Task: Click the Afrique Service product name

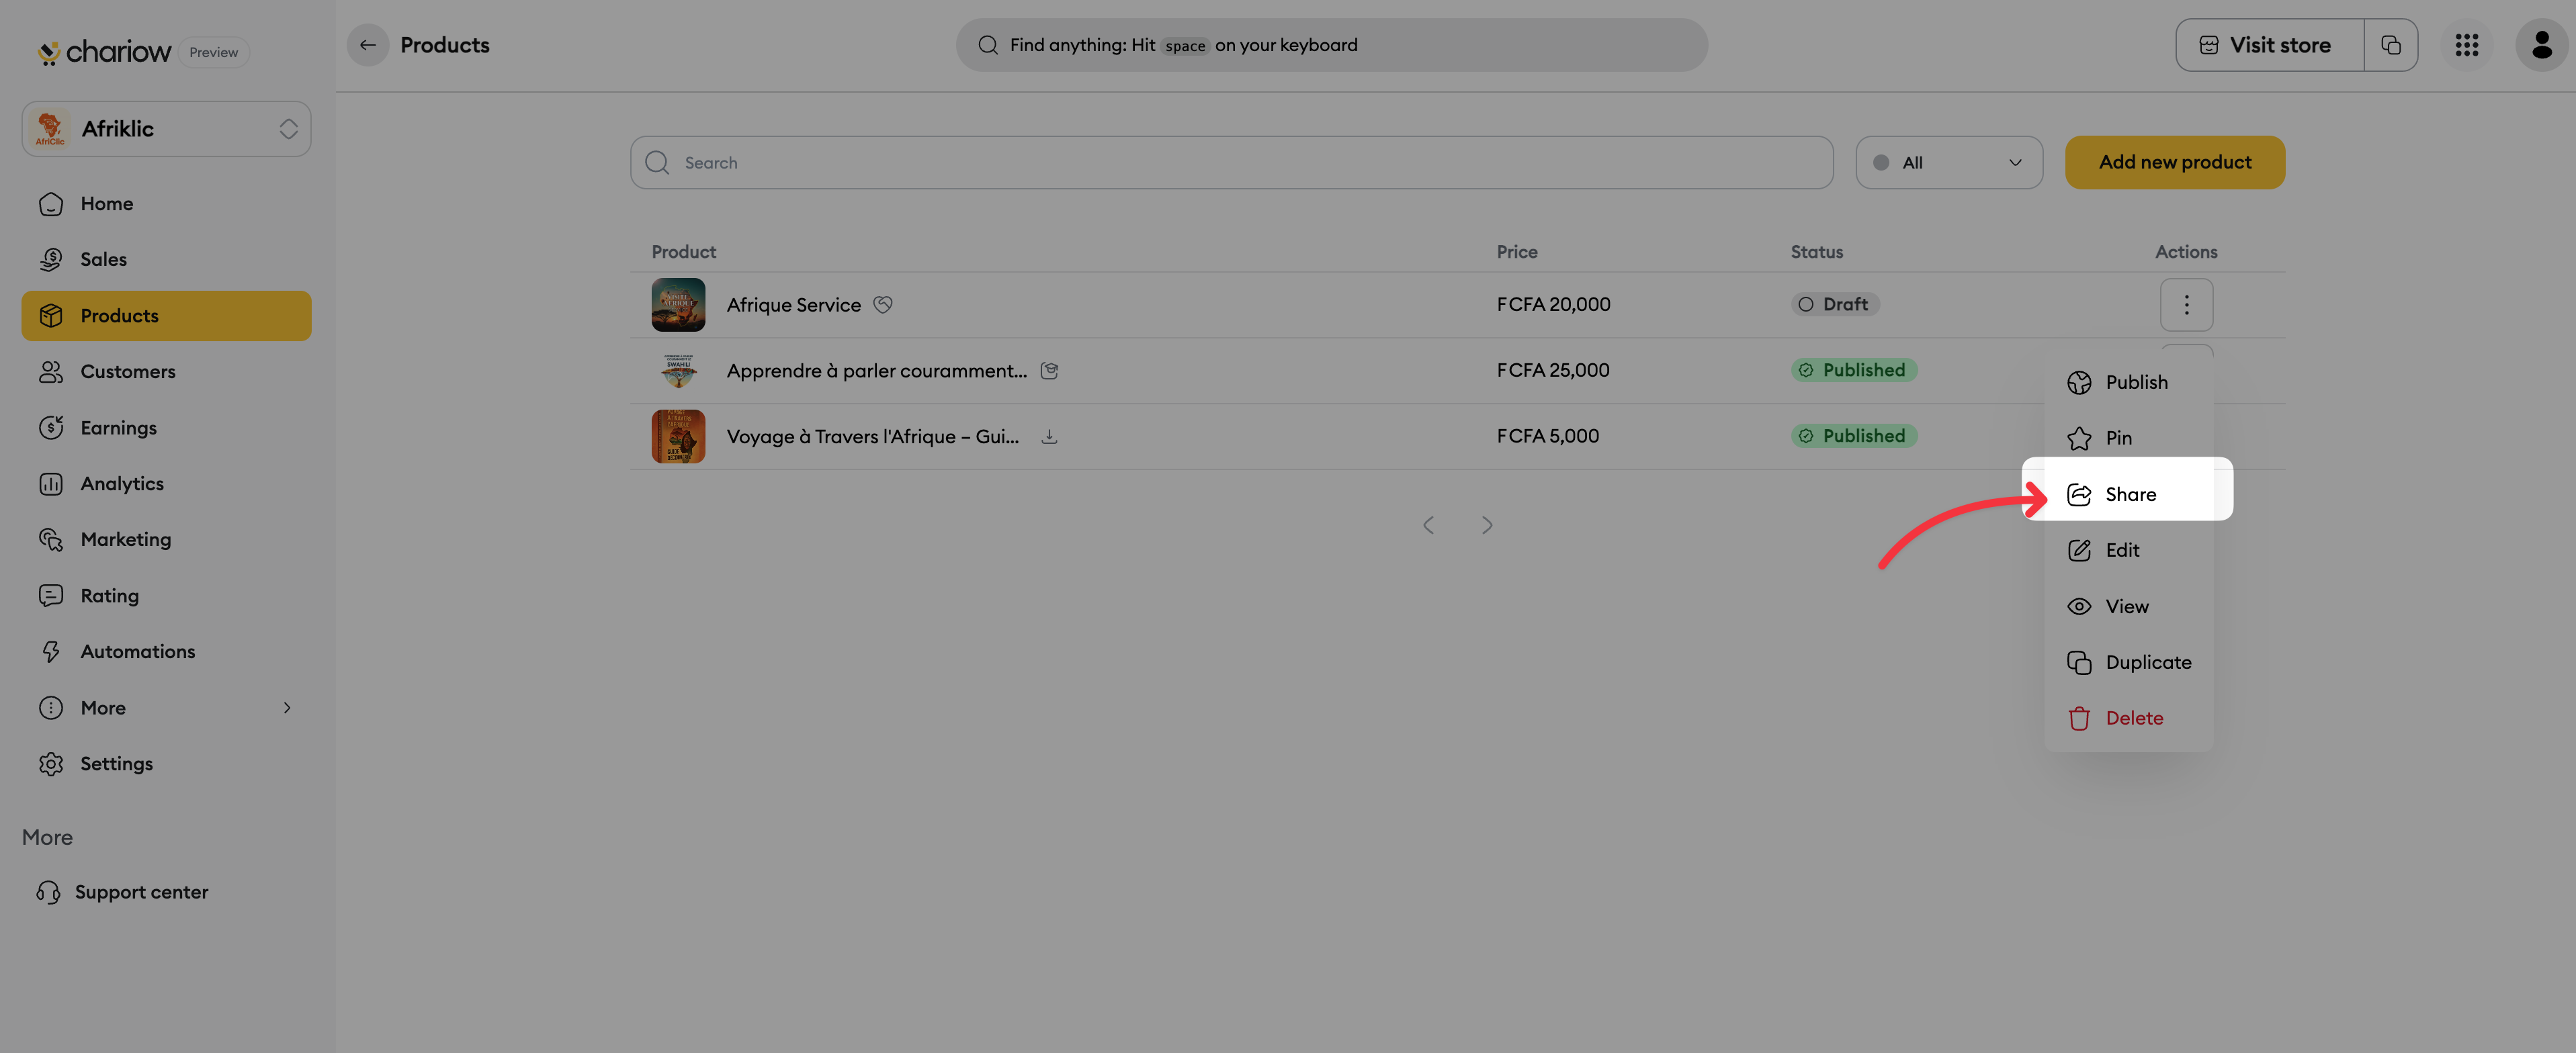Action: coord(793,305)
